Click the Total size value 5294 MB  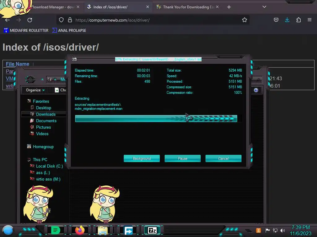(x=235, y=70)
